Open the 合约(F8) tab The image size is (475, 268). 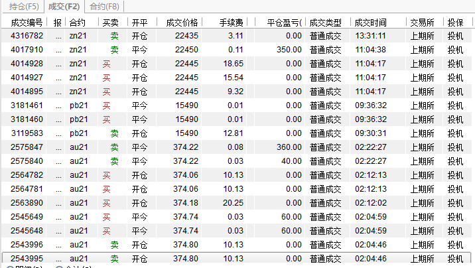click(105, 7)
